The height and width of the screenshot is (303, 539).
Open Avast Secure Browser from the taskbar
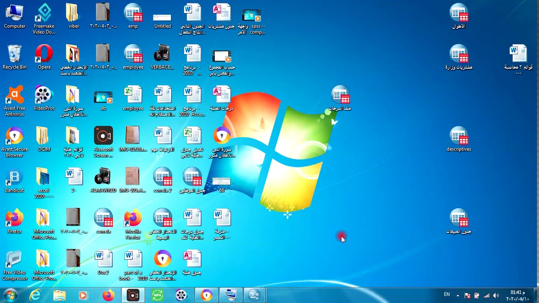pos(206,295)
